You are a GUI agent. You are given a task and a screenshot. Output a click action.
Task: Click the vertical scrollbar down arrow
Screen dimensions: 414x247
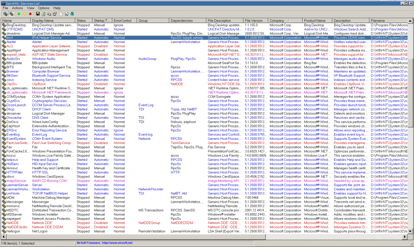411,232
